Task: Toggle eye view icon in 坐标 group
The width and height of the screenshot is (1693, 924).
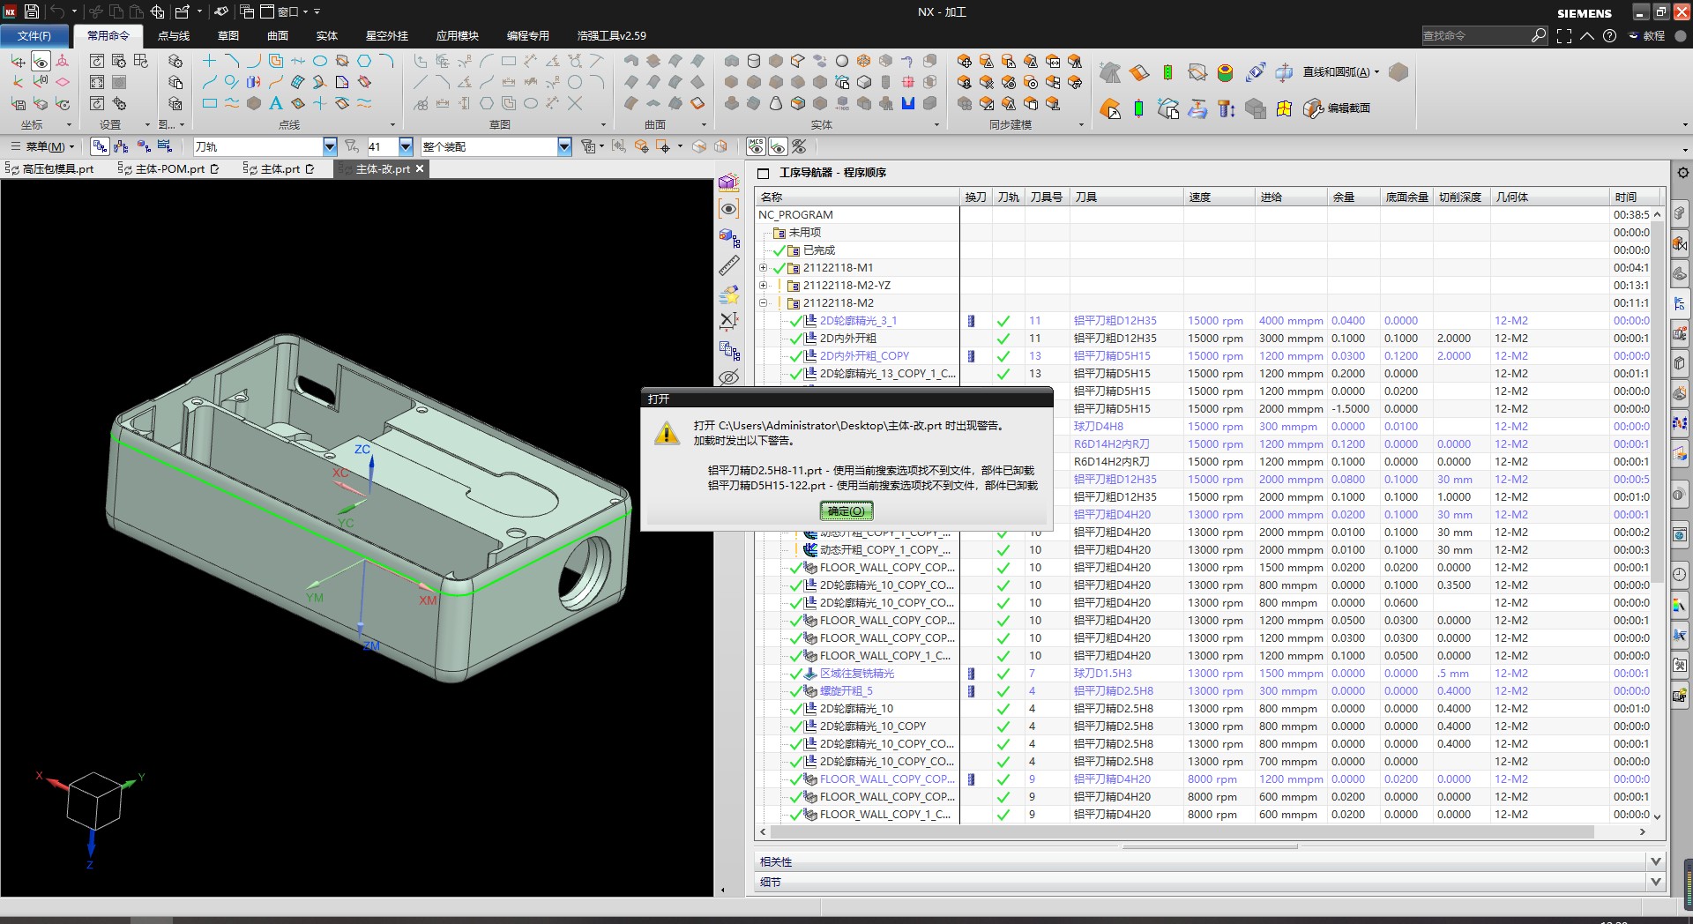Action: 41,61
